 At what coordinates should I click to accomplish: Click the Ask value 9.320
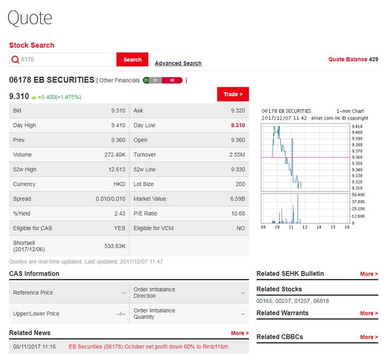tap(238, 111)
